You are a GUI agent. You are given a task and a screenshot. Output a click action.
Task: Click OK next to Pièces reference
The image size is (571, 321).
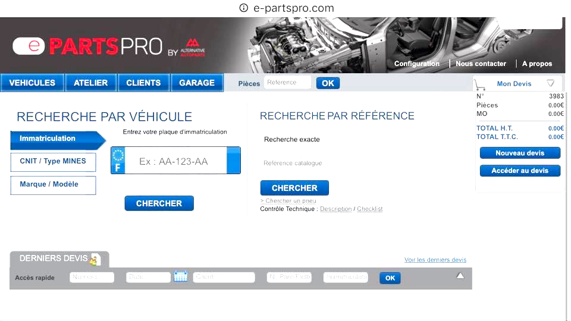(x=328, y=83)
